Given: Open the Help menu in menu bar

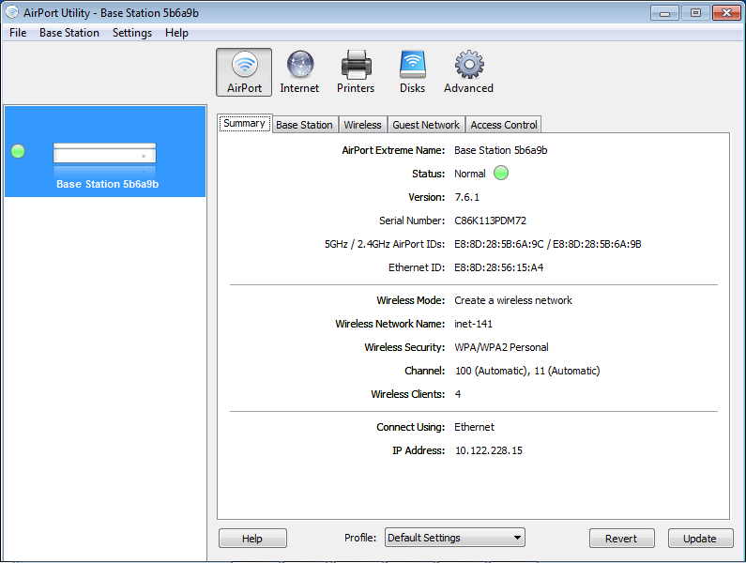Looking at the screenshot, I should tap(176, 33).
